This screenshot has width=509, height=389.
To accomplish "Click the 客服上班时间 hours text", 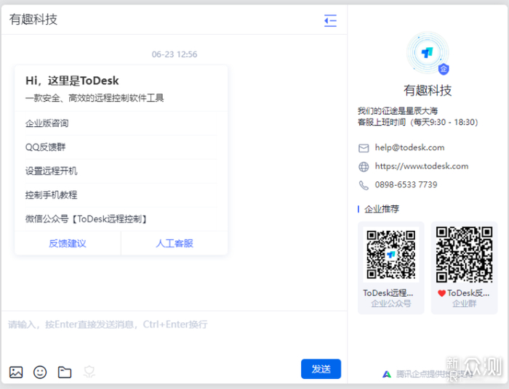I will point(418,122).
